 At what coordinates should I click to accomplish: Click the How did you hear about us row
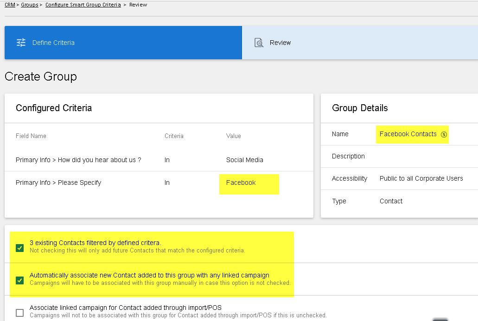click(159, 160)
